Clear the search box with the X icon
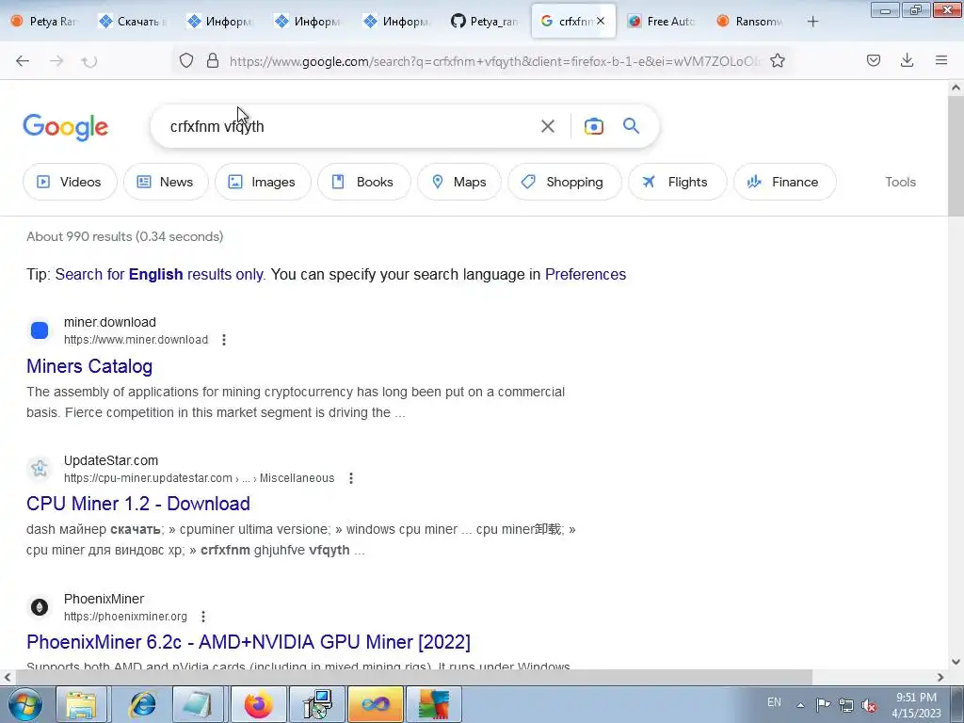 [547, 126]
